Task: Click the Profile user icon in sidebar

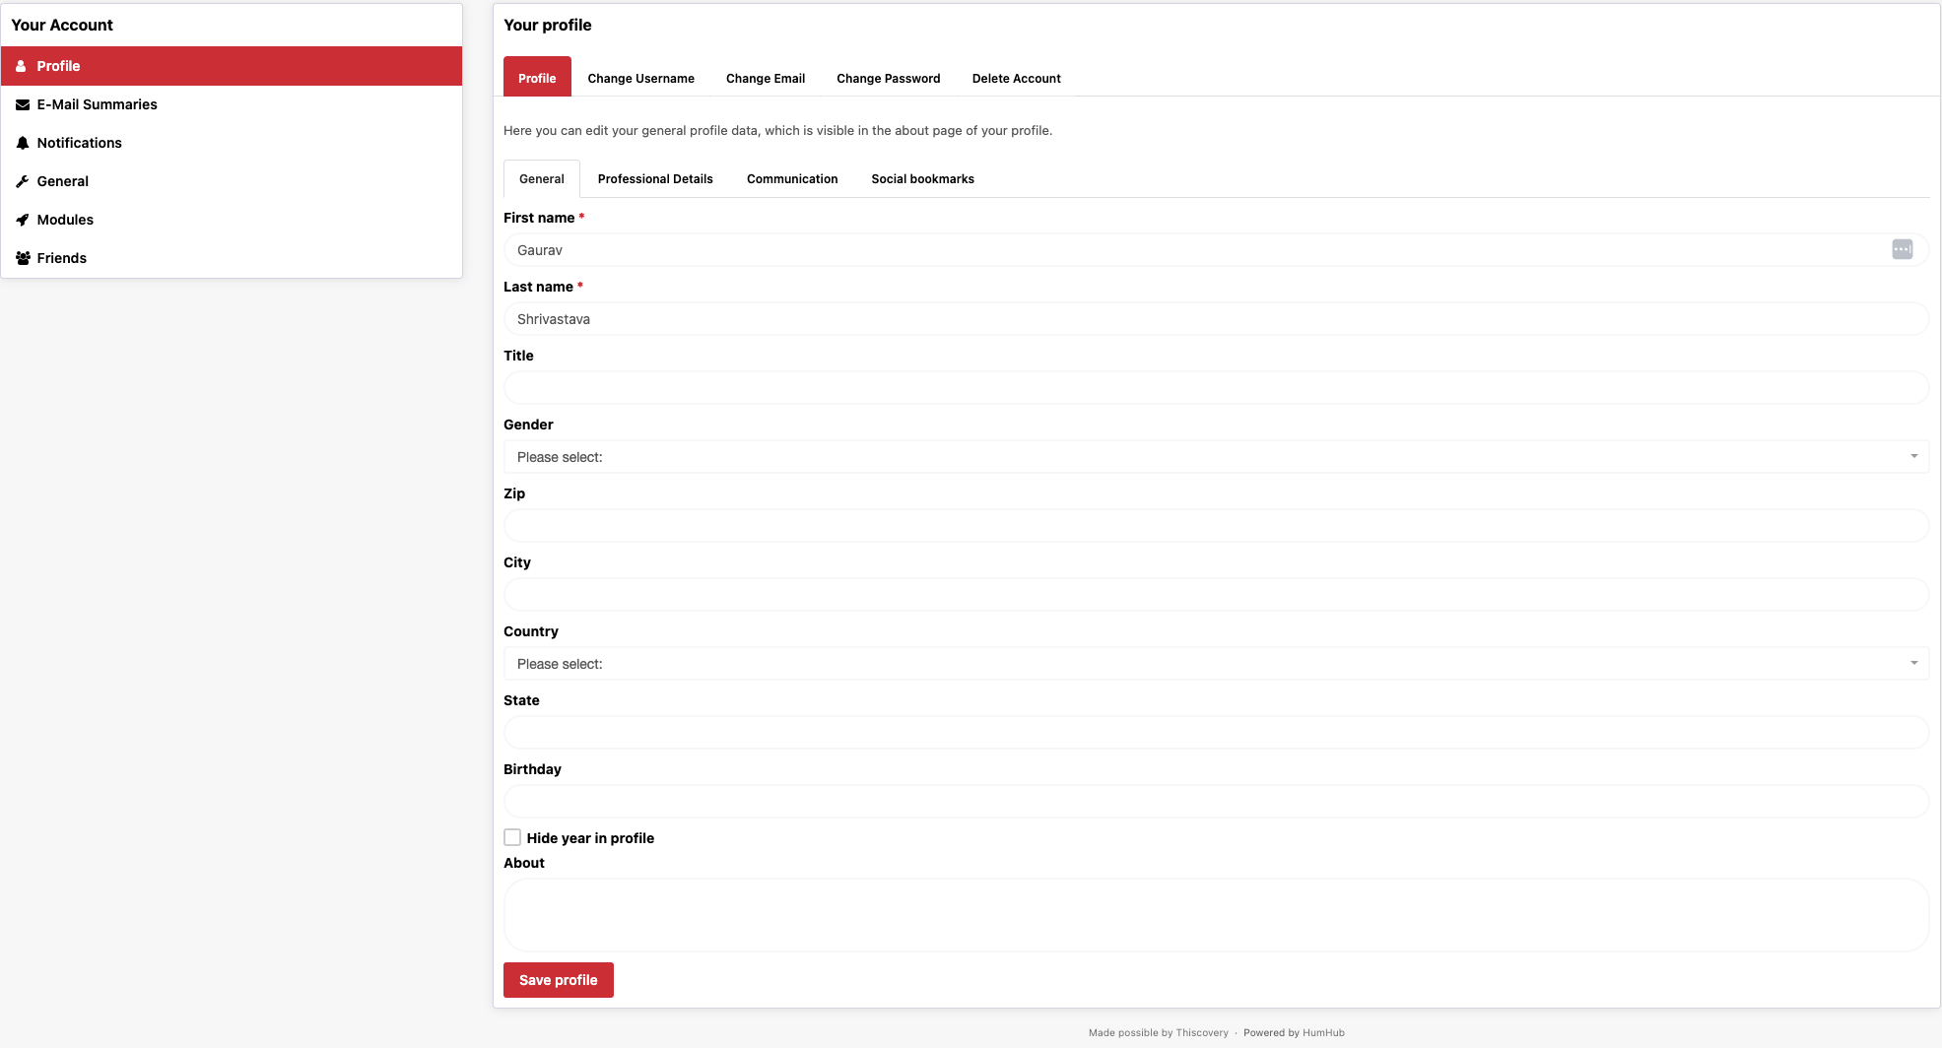Action: pos(22,66)
